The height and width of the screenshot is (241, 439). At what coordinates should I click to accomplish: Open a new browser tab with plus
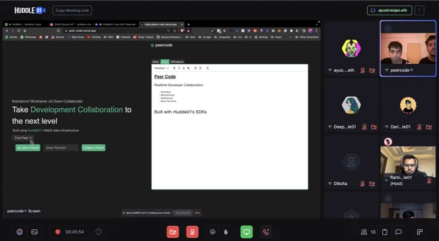[189, 24]
